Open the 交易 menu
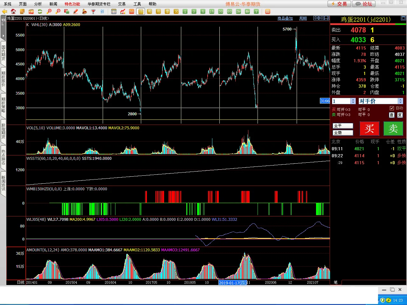The image size is (407, 305). (122, 4)
